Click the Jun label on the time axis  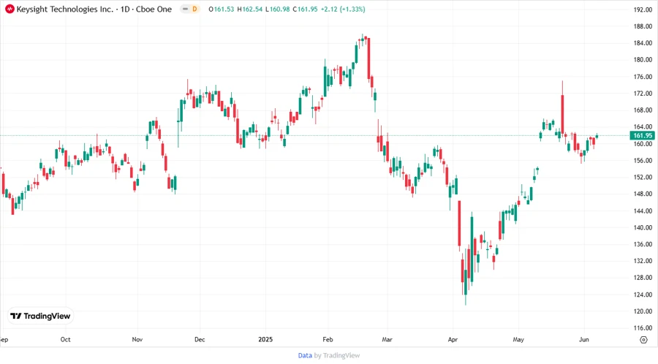coord(583,339)
